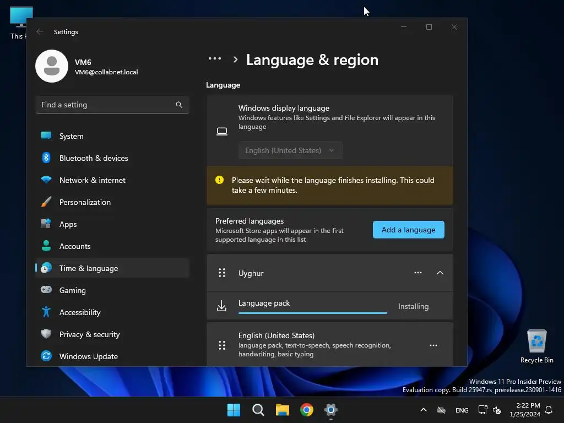Collapse the Uyghur language entry
The height and width of the screenshot is (423, 564).
pos(440,273)
